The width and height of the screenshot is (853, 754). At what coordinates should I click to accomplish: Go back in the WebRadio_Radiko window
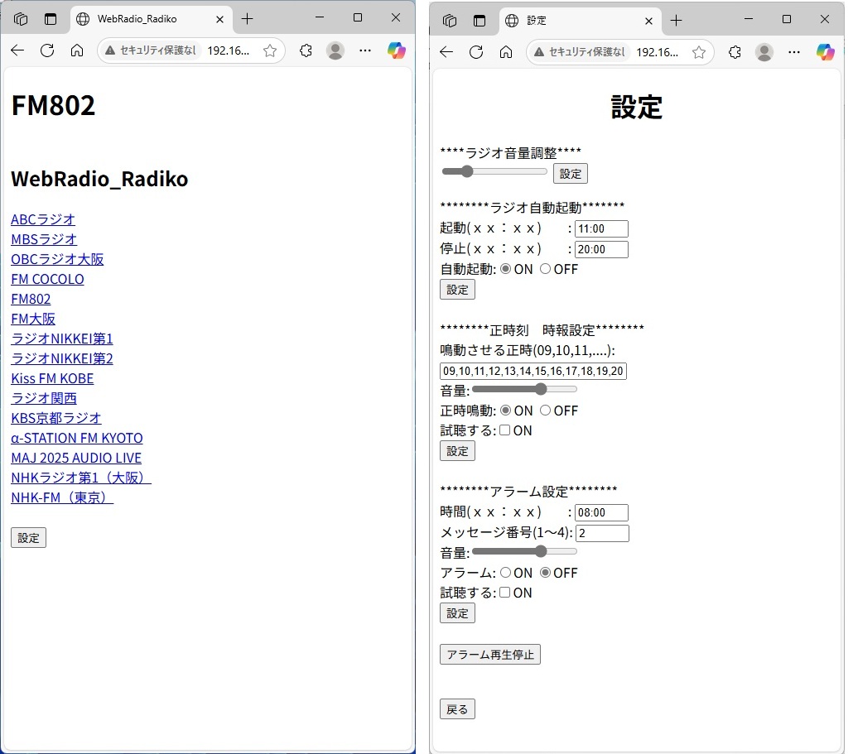17,50
